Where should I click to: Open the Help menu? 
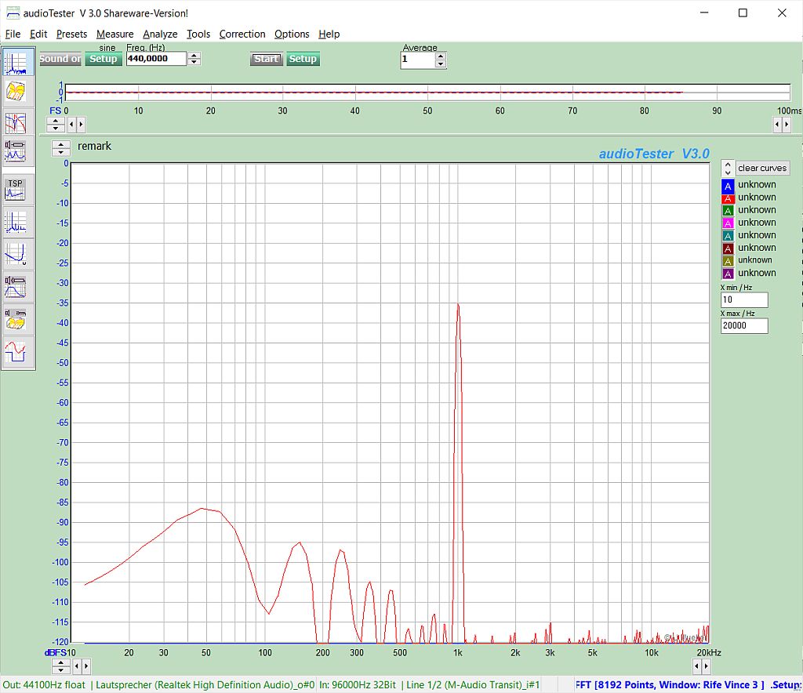click(329, 34)
